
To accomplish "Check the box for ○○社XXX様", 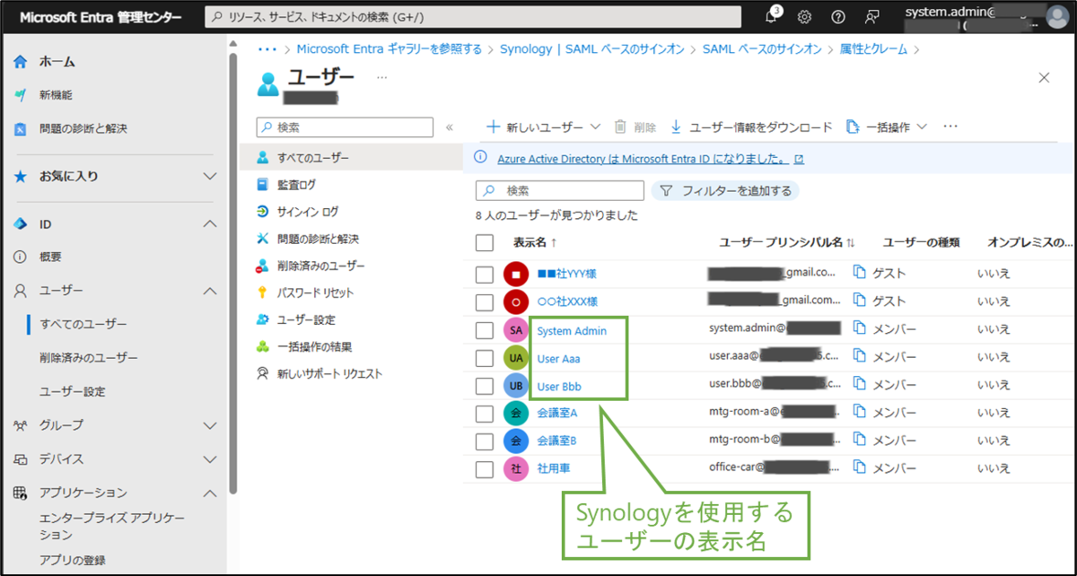I will tap(485, 301).
